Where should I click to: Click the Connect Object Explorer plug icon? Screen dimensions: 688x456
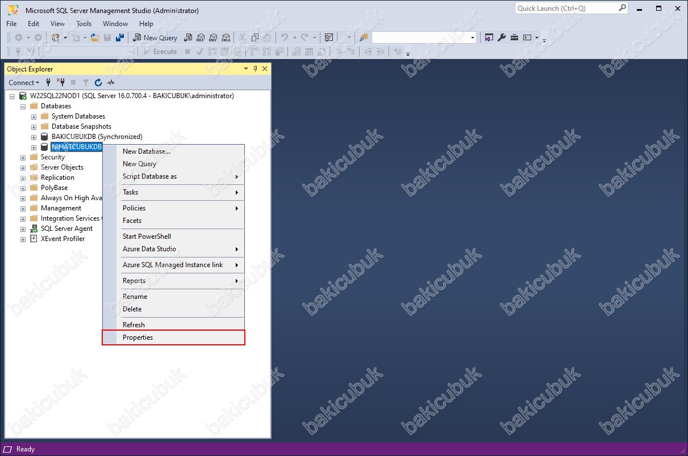[x=48, y=82]
